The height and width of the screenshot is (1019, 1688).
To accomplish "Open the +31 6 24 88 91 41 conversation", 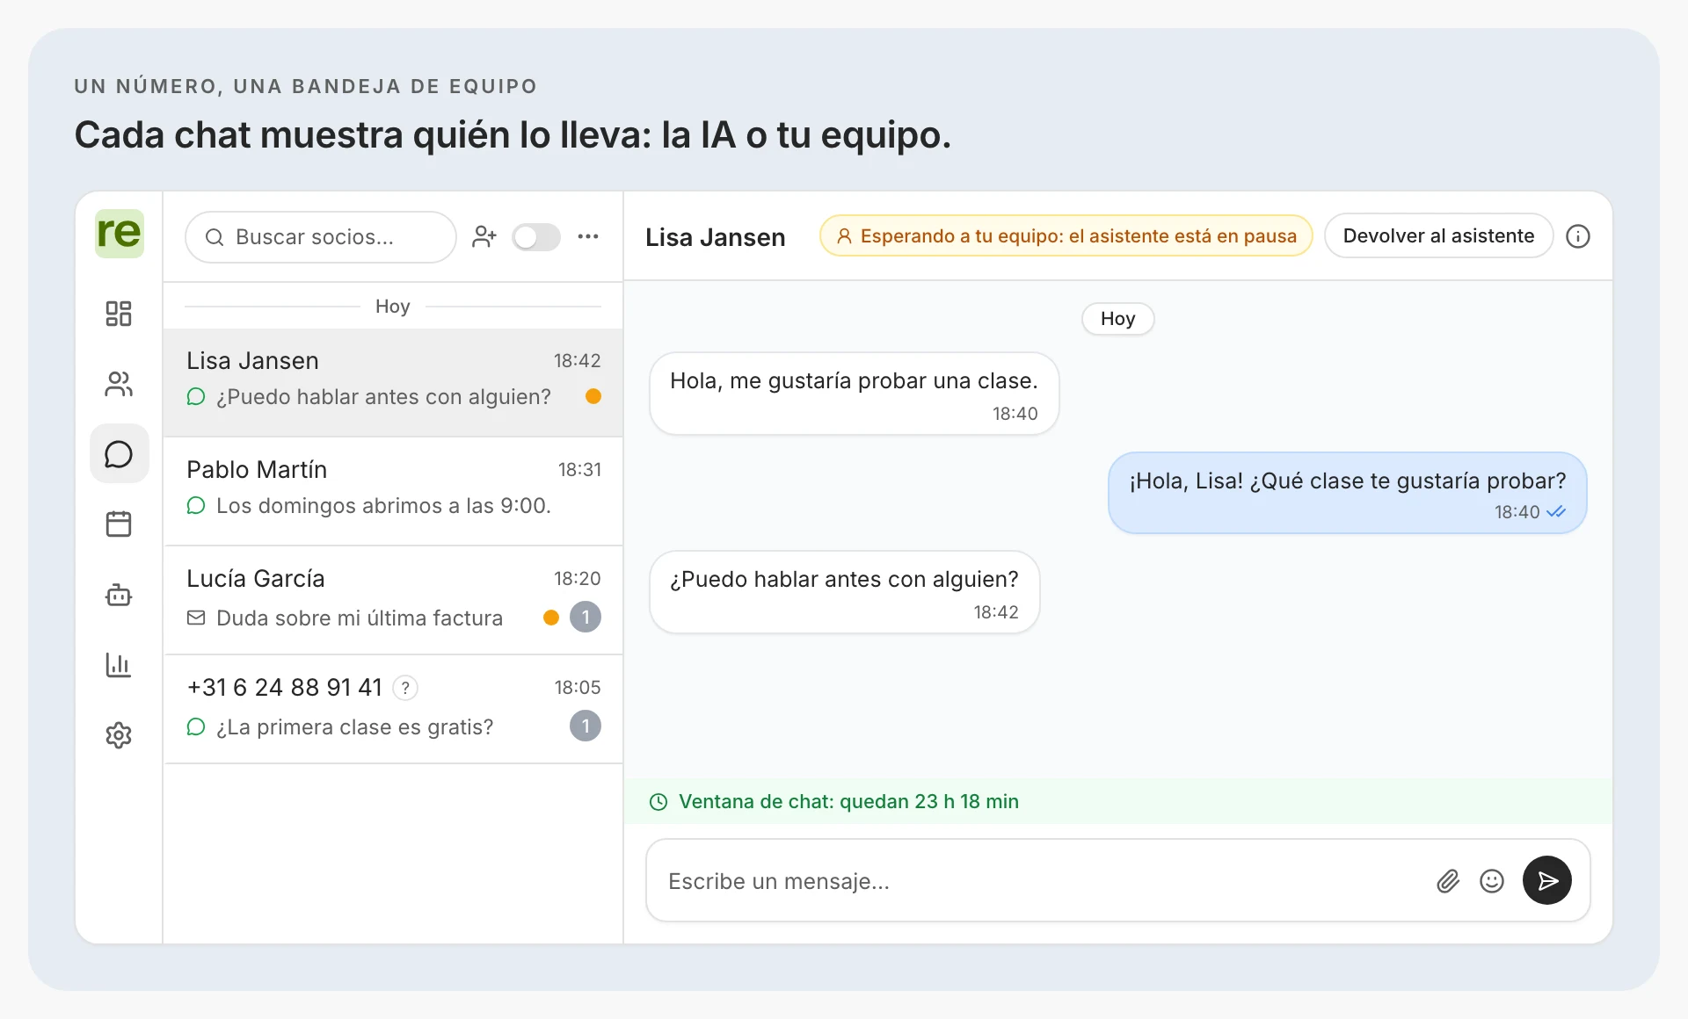I will pyautogui.click(x=393, y=709).
